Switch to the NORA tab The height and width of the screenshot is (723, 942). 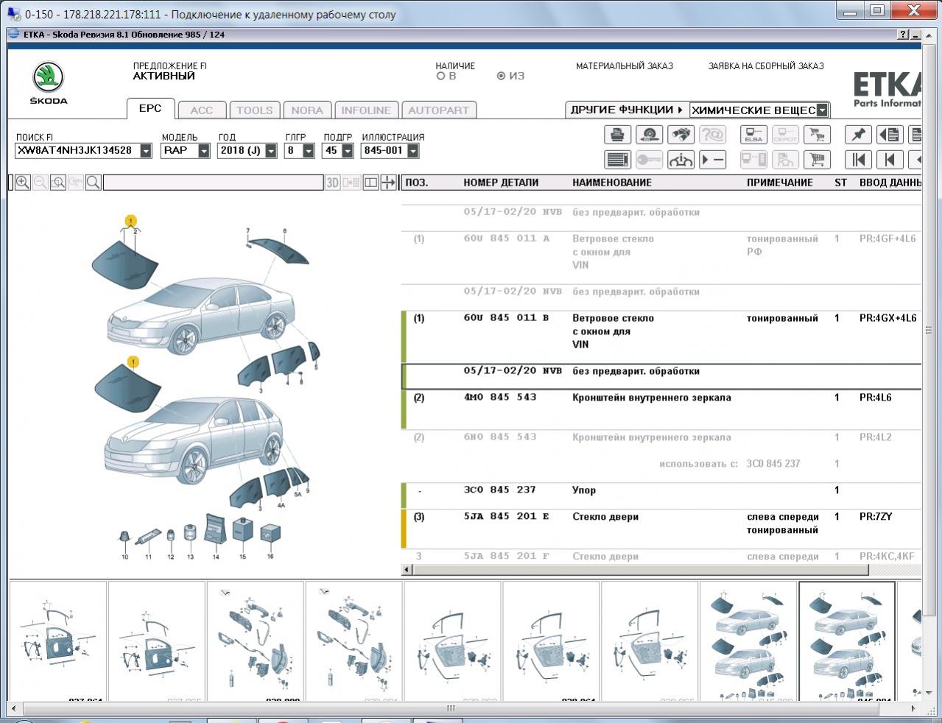[307, 110]
